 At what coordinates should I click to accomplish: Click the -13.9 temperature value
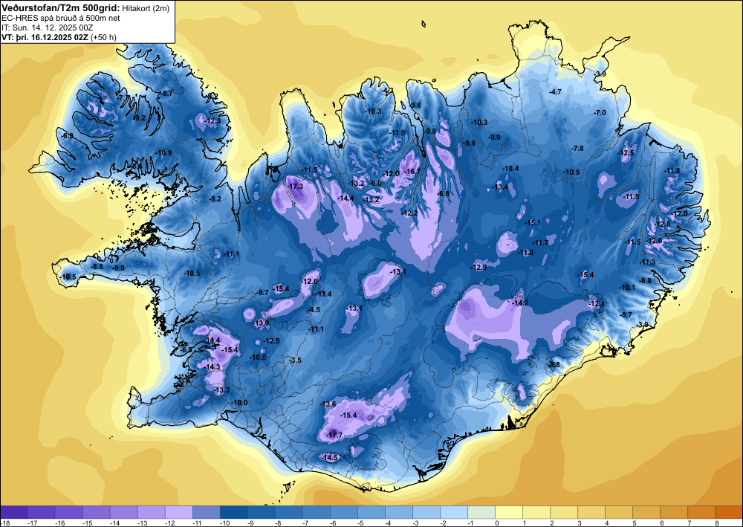pos(261,323)
